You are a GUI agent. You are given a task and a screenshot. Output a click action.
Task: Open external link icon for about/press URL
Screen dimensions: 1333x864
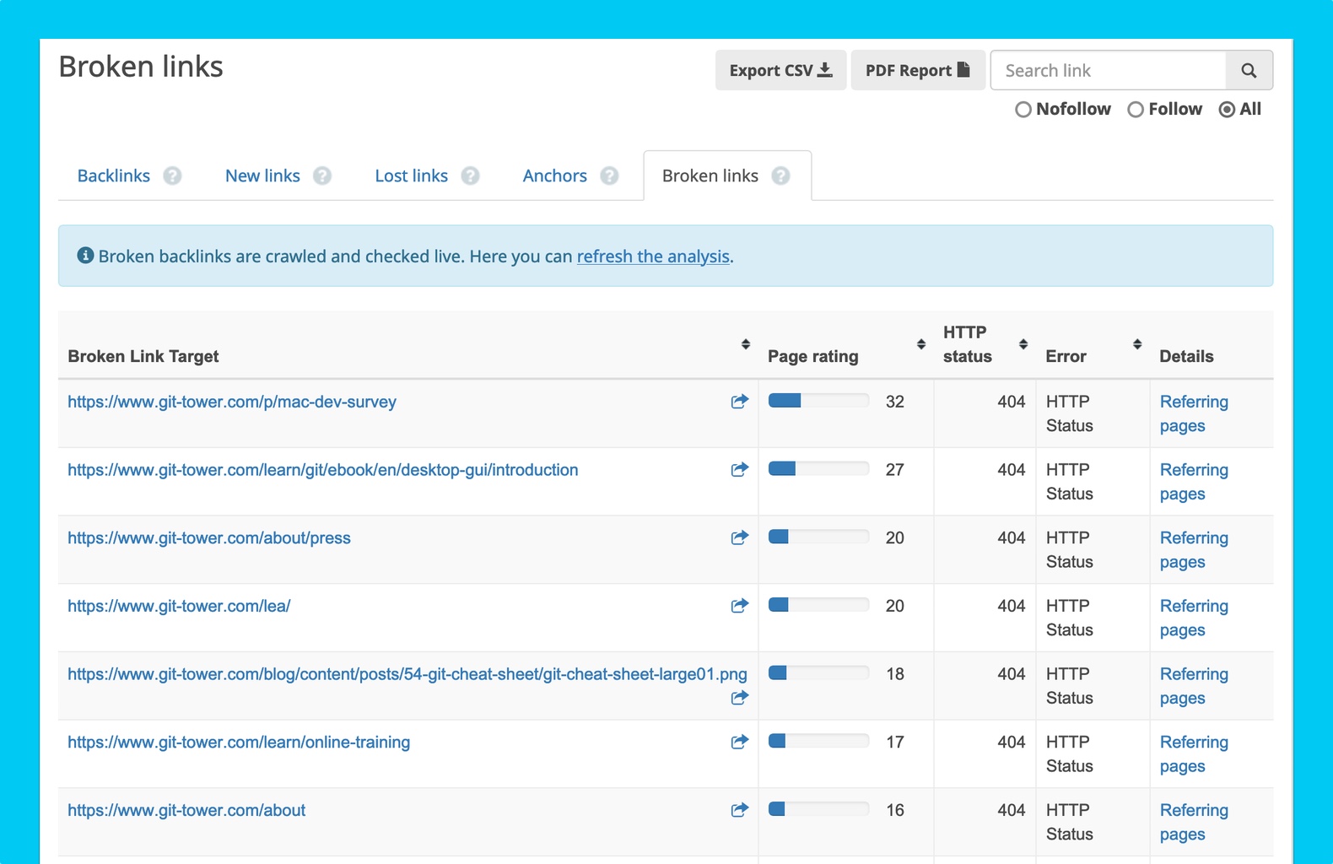(x=739, y=537)
